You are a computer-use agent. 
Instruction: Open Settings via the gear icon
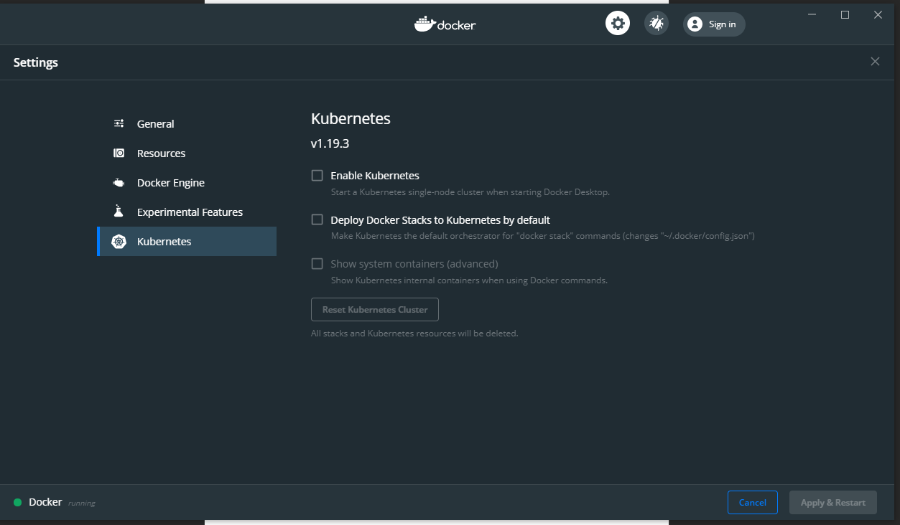click(617, 24)
